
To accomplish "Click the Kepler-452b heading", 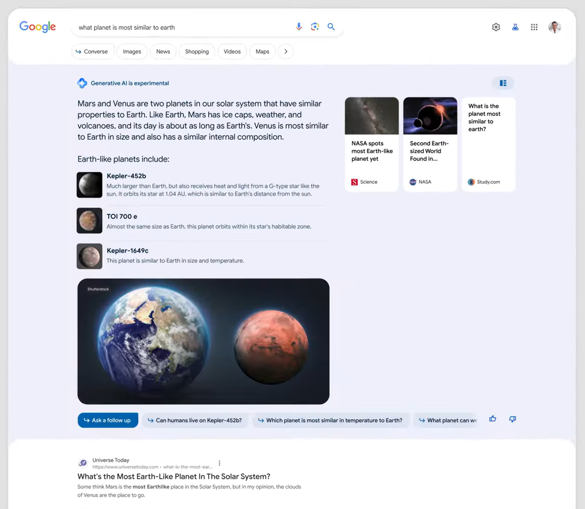I will pyautogui.click(x=126, y=176).
